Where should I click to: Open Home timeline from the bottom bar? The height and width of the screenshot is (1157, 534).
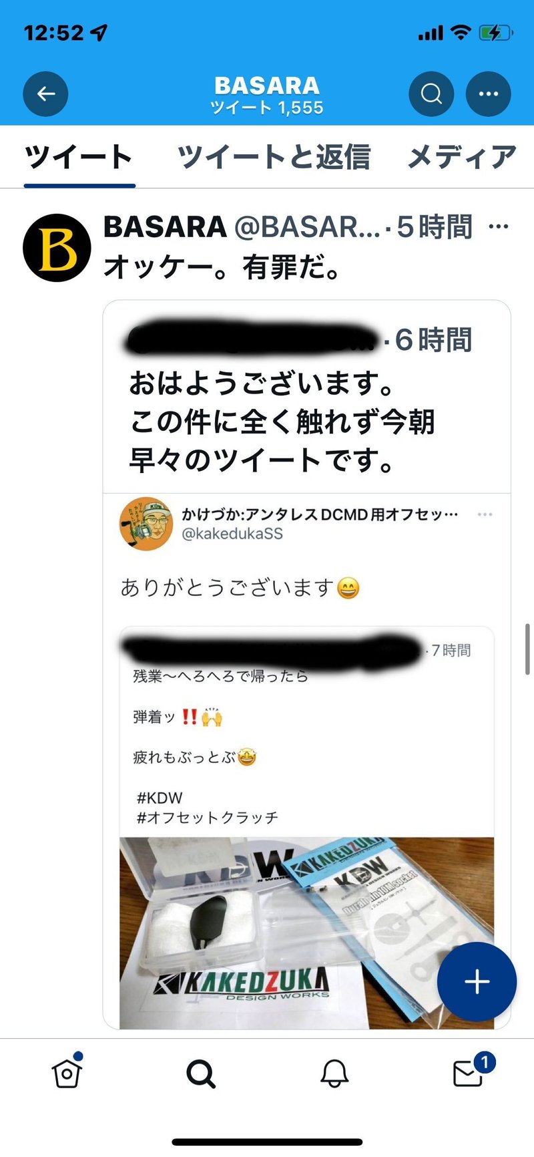pyautogui.click(x=67, y=1073)
